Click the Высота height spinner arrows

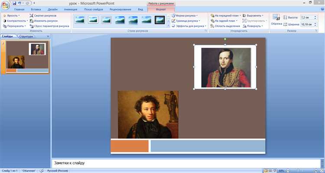pos(315,18)
